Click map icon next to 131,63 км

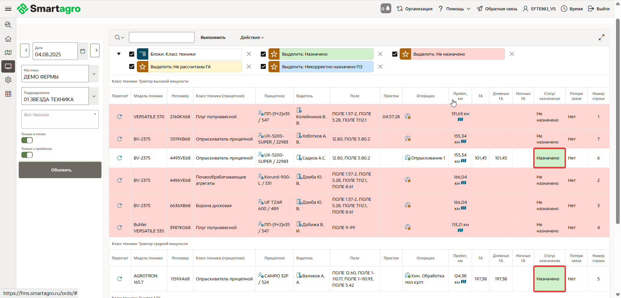(460, 120)
